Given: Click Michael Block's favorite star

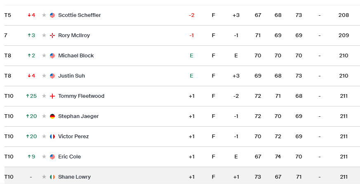Looking at the screenshot, I should [44, 56].
